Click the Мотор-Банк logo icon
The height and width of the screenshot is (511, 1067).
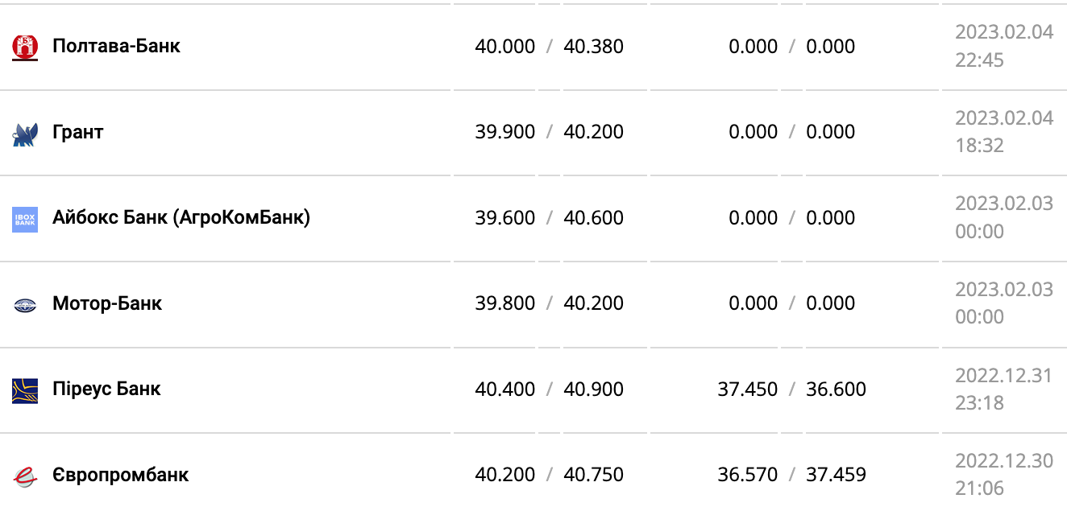tap(25, 305)
